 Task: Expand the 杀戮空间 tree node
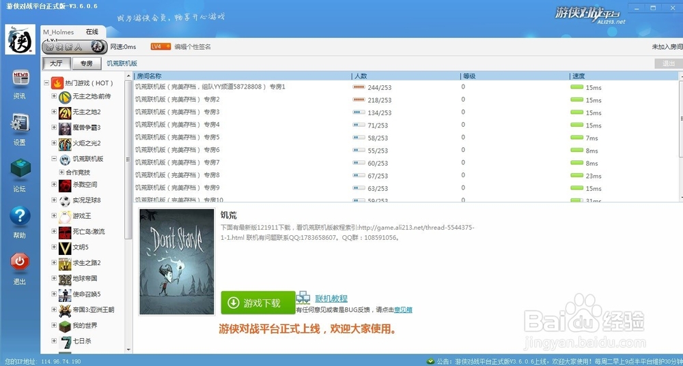[54, 184]
